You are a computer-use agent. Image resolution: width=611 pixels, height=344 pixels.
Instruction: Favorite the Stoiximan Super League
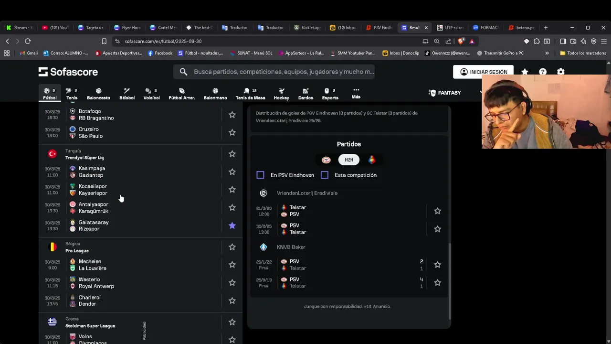click(x=232, y=322)
